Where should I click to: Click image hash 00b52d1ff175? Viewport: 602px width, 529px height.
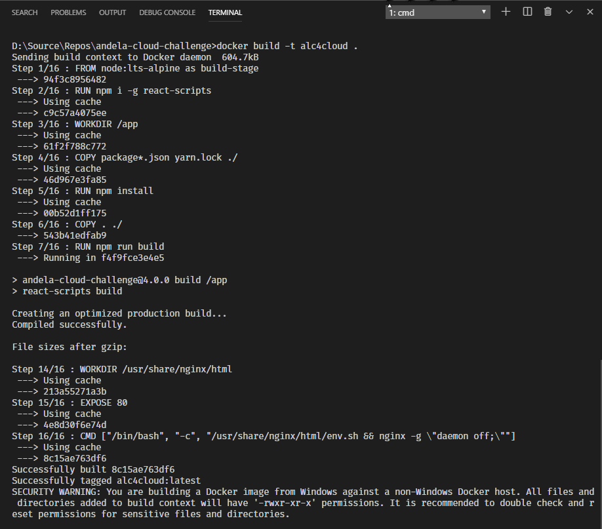click(x=75, y=213)
